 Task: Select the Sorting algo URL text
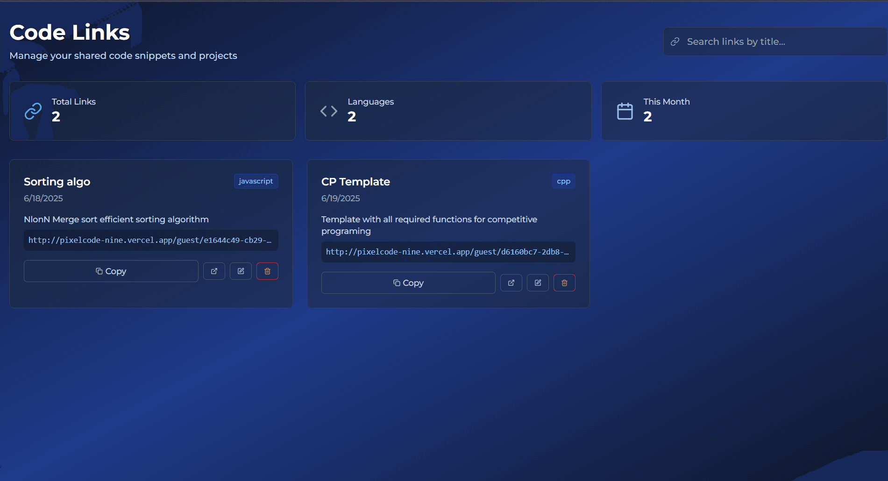tap(150, 240)
